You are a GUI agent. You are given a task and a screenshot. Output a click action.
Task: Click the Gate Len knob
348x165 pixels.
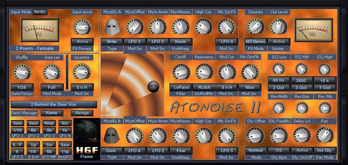52,72
